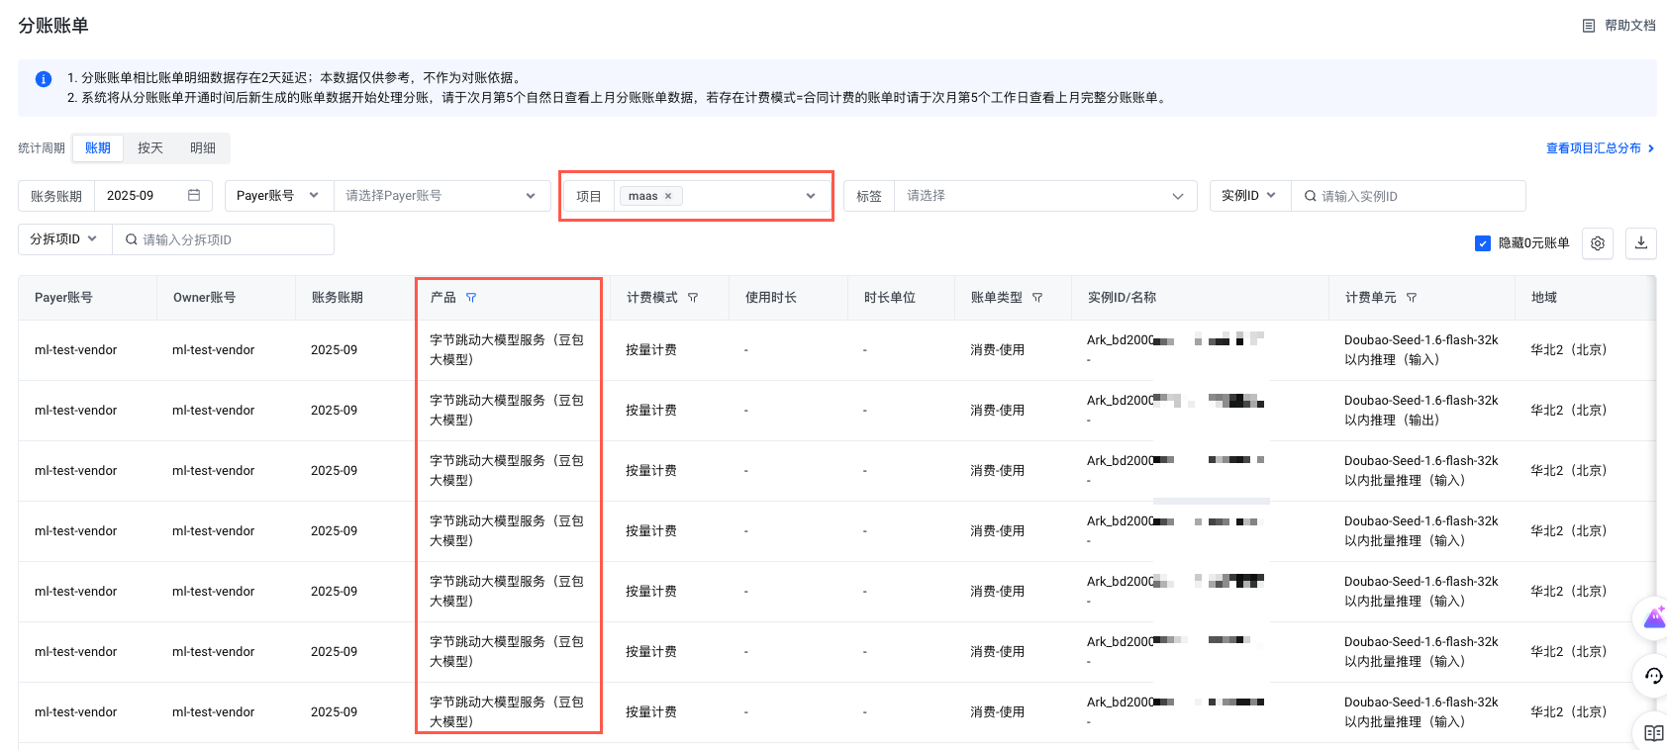Open the 帮助文档 link
Screen dimensions: 1667x750
pos(1619,26)
